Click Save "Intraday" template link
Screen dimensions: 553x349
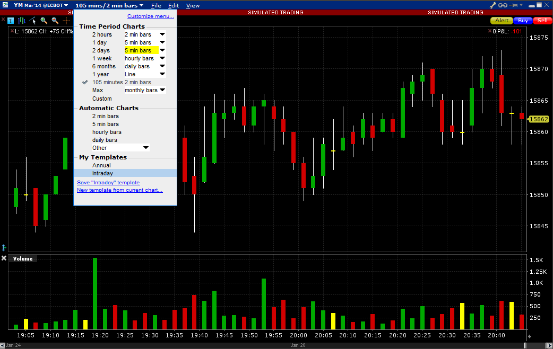108,183
